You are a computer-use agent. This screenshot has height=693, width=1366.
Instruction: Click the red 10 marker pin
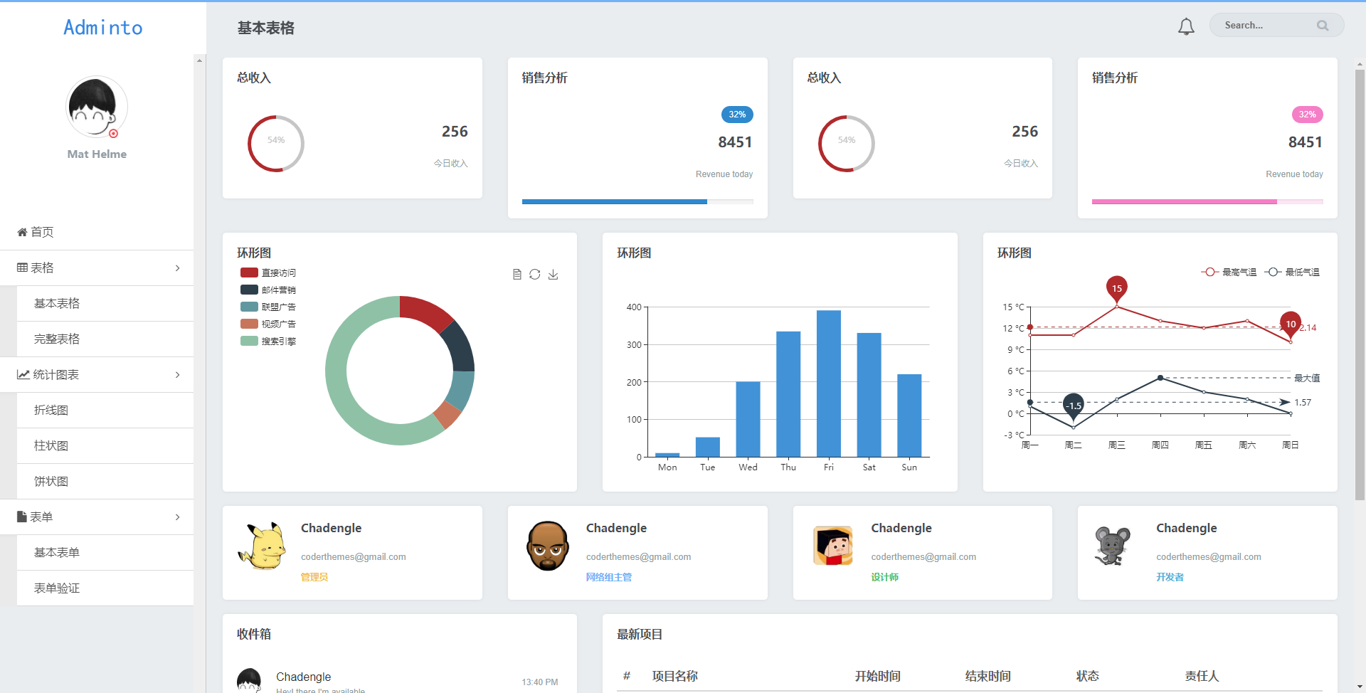[x=1291, y=325]
